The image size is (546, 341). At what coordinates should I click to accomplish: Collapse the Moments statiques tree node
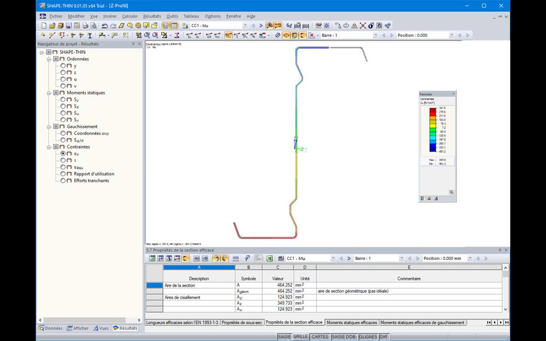tap(49, 93)
